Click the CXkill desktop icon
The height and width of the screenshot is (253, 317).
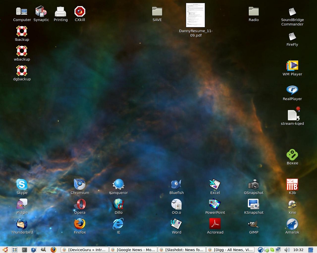click(80, 11)
